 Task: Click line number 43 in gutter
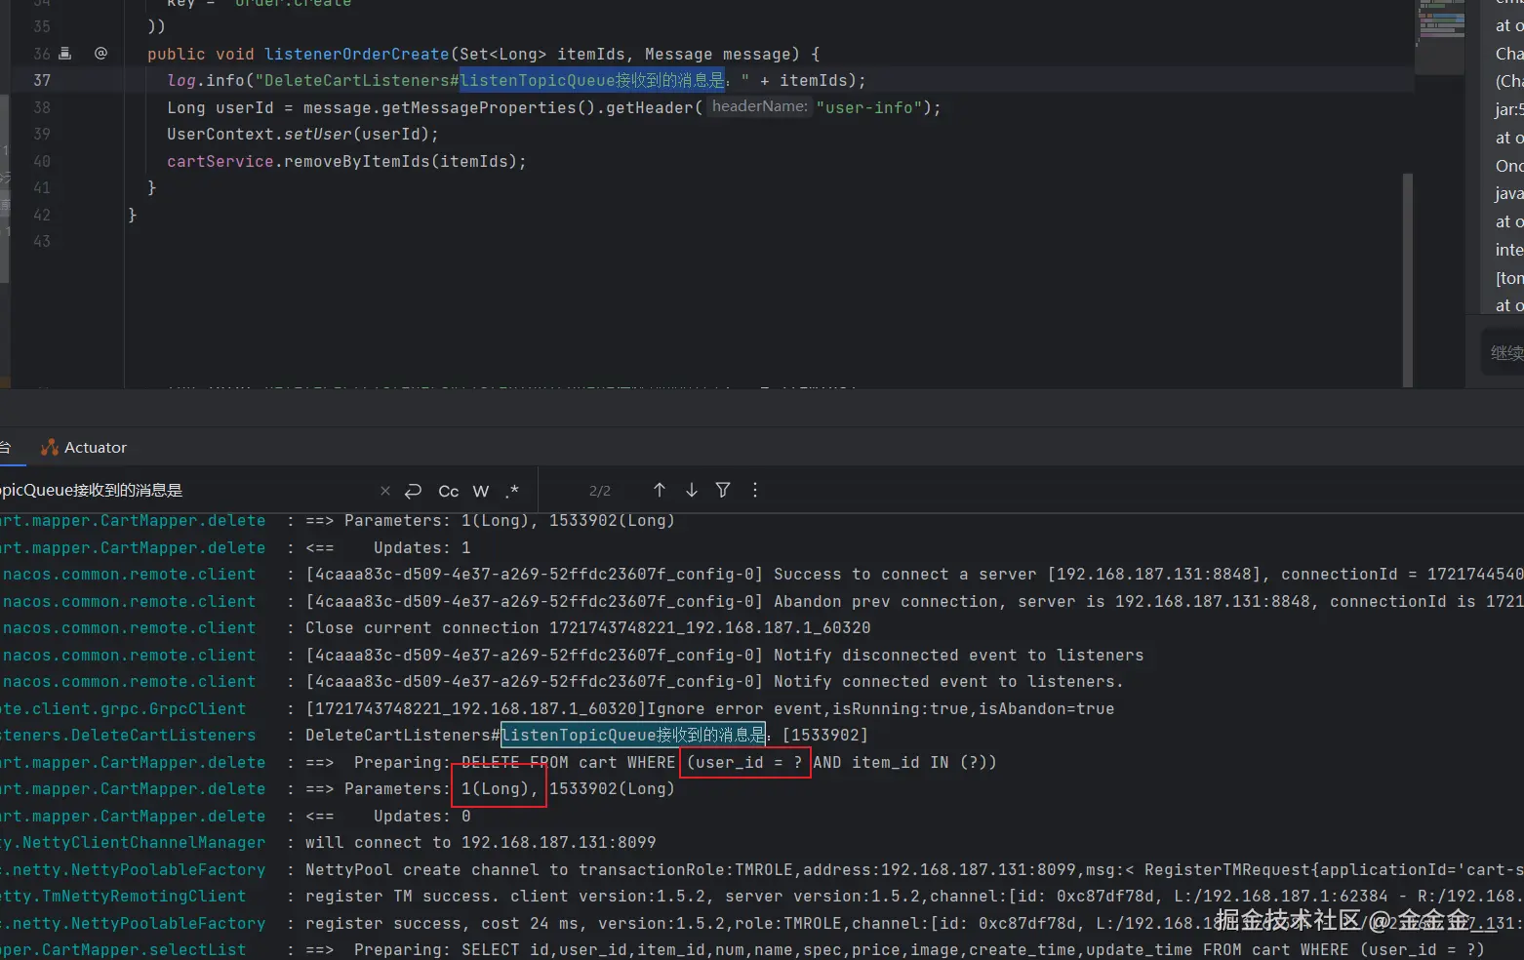(42, 241)
